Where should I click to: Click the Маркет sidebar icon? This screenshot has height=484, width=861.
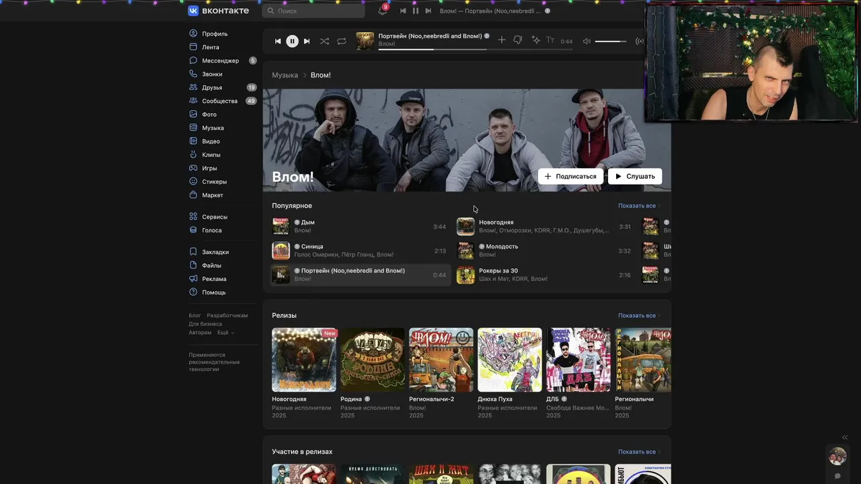click(194, 195)
